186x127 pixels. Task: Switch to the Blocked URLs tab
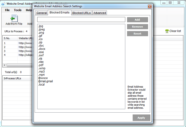81,13
